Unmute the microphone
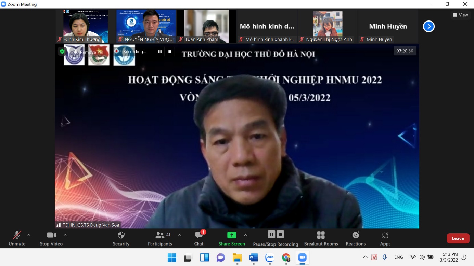This screenshot has width=474, height=266. point(17,238)
